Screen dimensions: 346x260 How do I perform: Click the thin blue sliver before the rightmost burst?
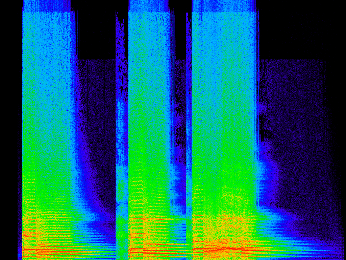click(189, 102)
